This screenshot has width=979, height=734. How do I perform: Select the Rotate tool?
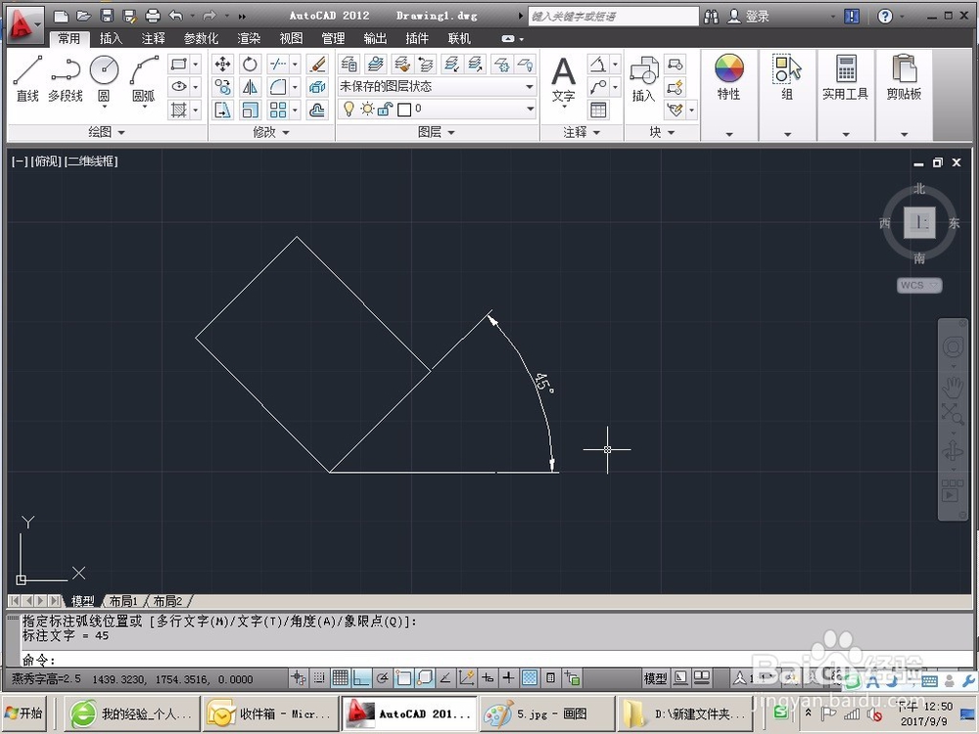pyautogui.click(x=250, y=64)
